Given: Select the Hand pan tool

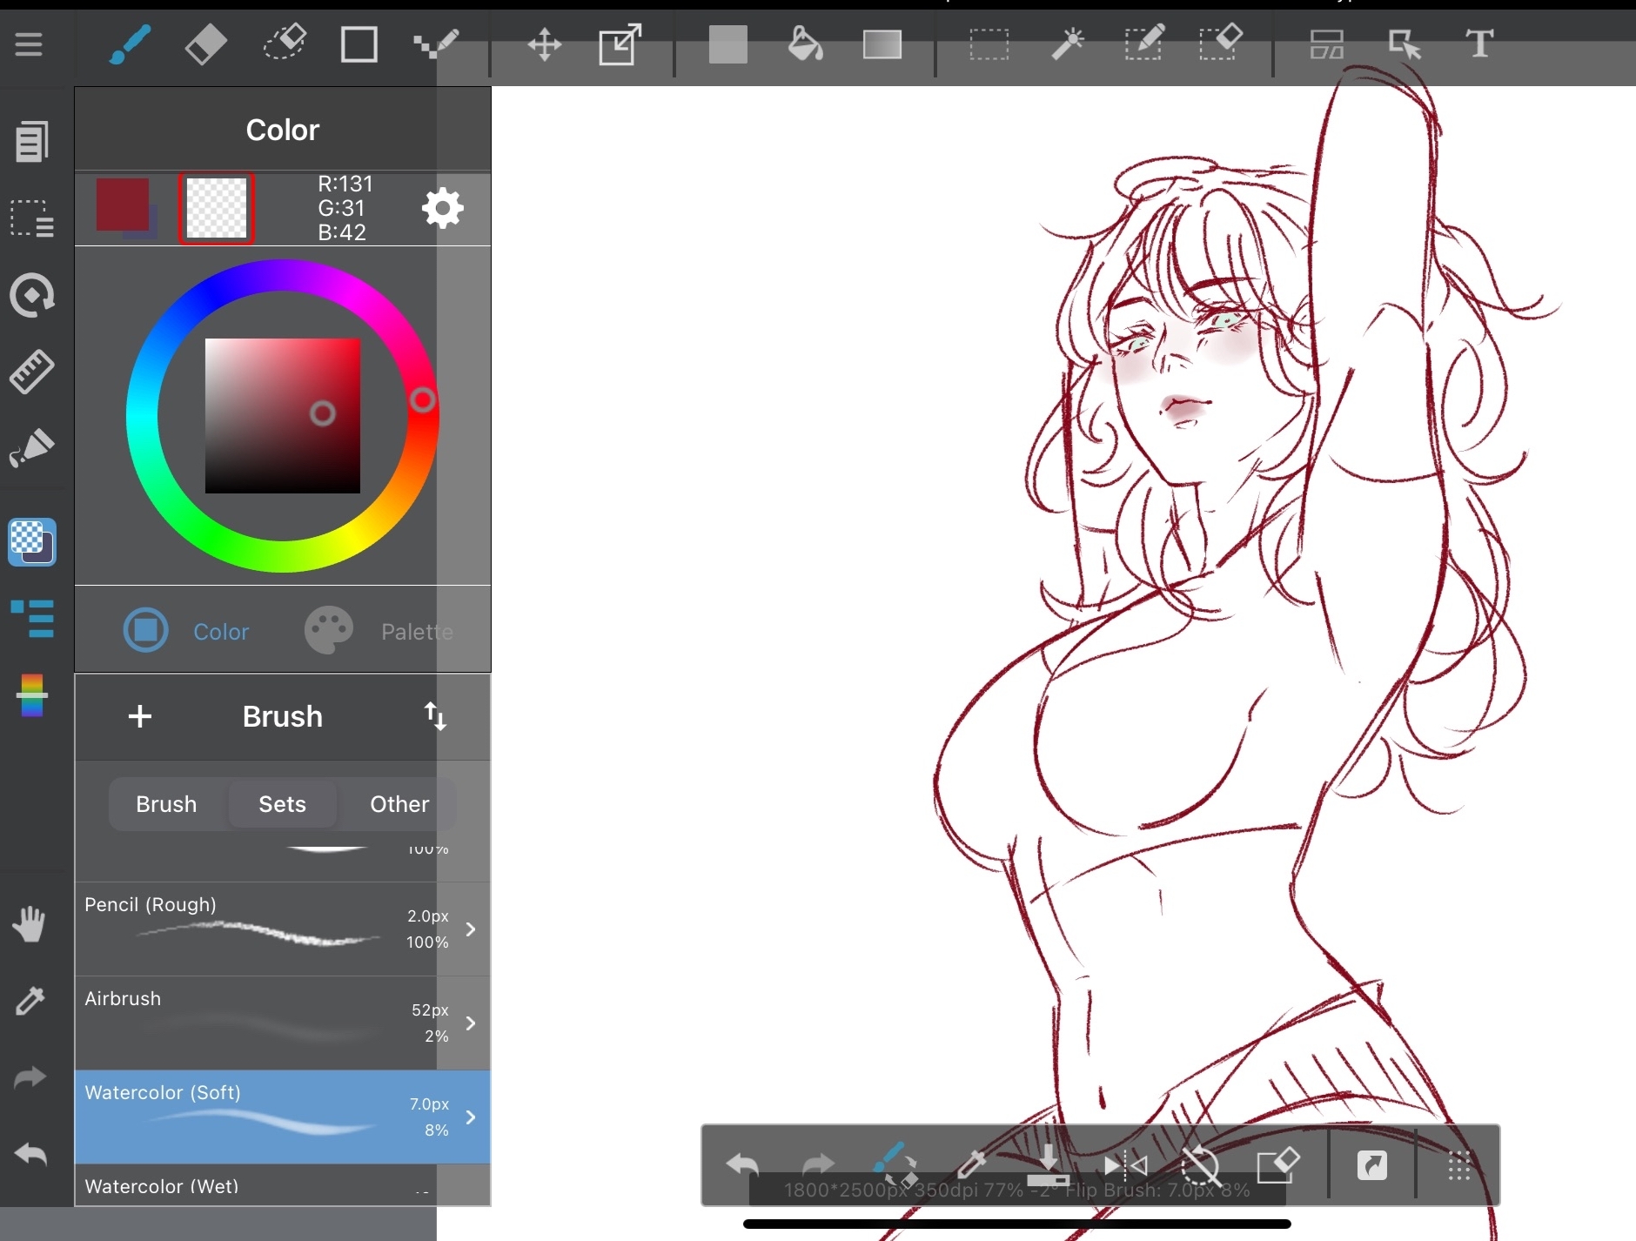Looking at the screenshot, I should 30,924.
